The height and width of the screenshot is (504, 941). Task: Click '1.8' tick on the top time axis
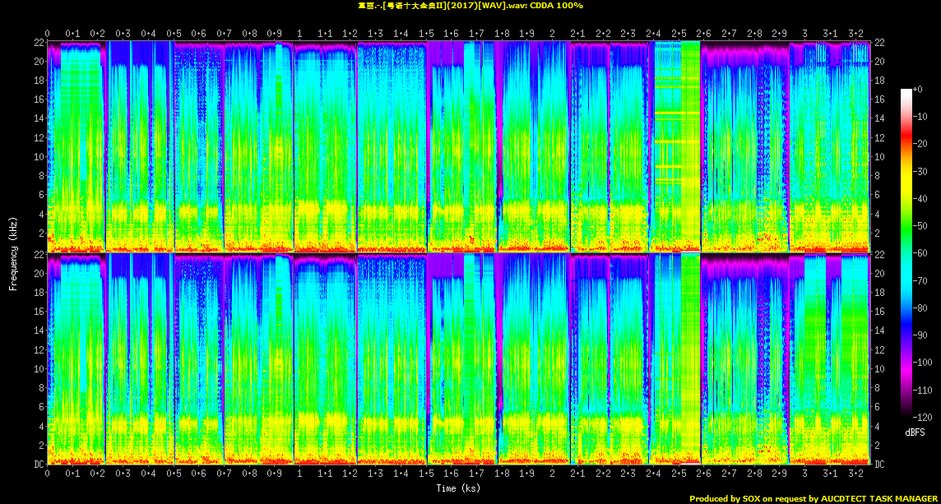(502, 33)
